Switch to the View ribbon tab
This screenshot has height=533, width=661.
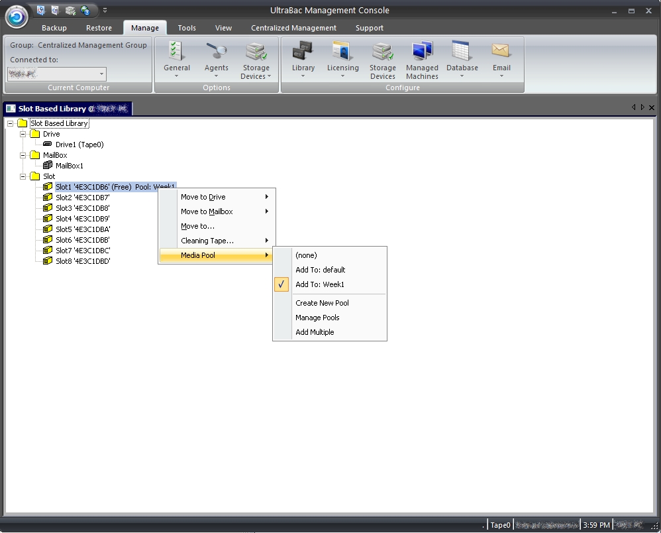[223, 28]
